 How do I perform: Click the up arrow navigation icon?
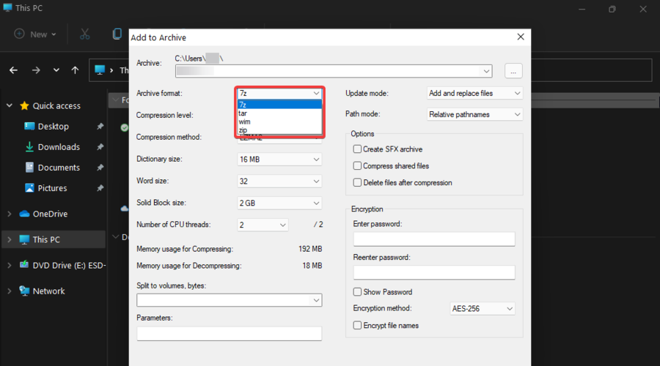[75, 70]
